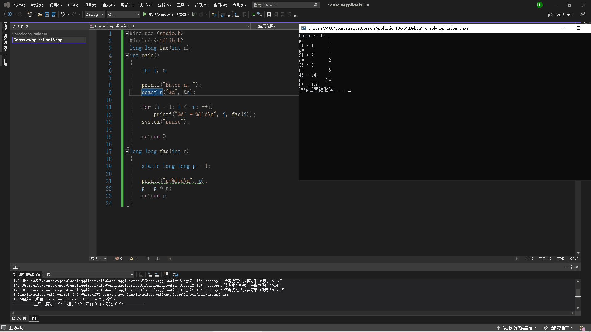The image size is (591, 332).
Task: Toggle word wrap in Output pane
Action: [x=175, y=275]
